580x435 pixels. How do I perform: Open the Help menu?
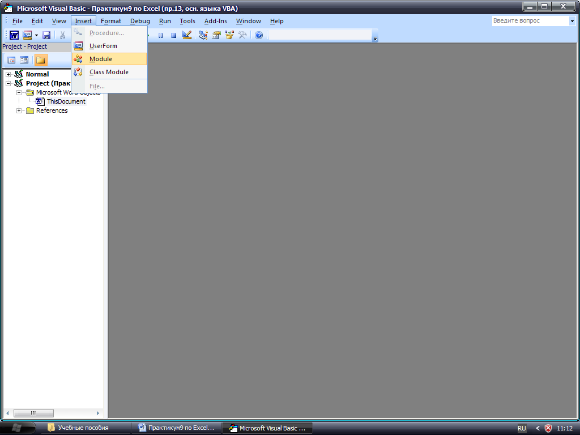click(276, 21)
